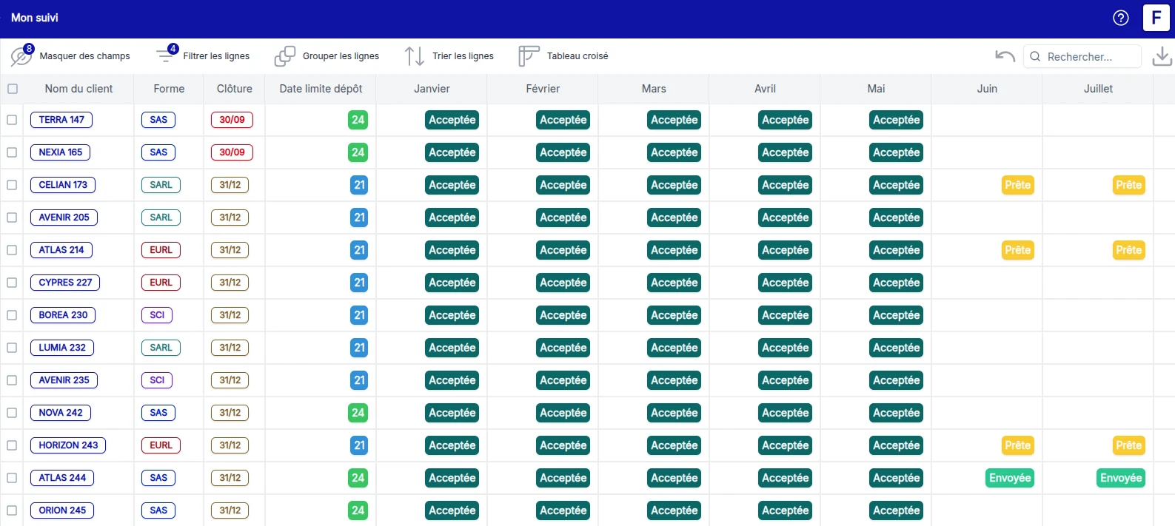
Task: Click the pivot table icon
Action: click(529, 56)
